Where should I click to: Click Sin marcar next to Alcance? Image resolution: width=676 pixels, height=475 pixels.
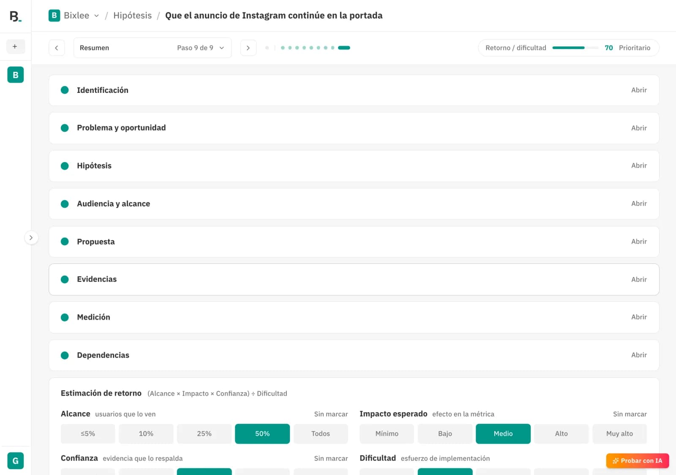[331, 414]
